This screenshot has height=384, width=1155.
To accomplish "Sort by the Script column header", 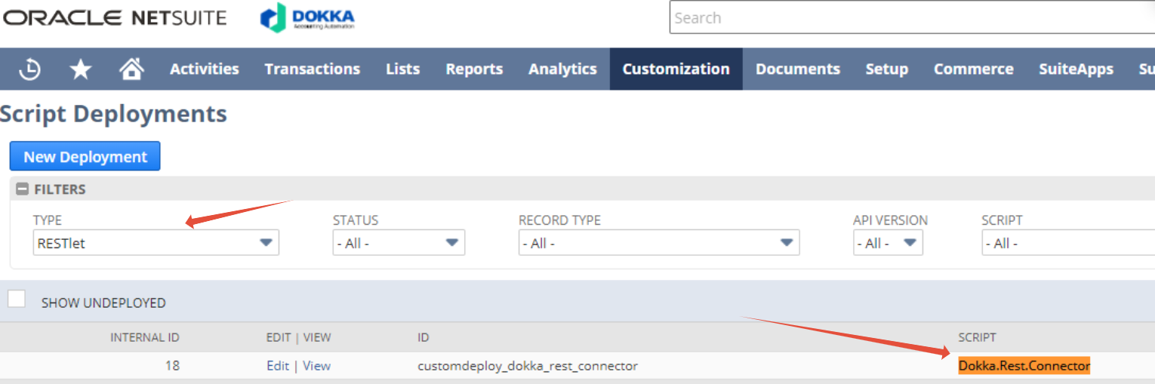I will [x=977, y=337].
